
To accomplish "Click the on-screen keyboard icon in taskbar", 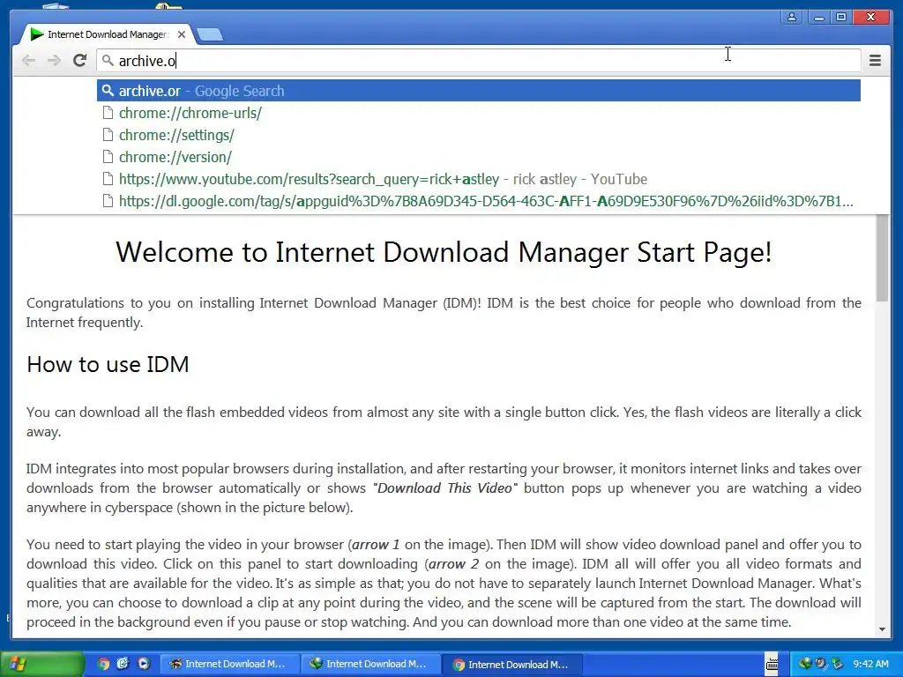I will [x=772, y=664].
